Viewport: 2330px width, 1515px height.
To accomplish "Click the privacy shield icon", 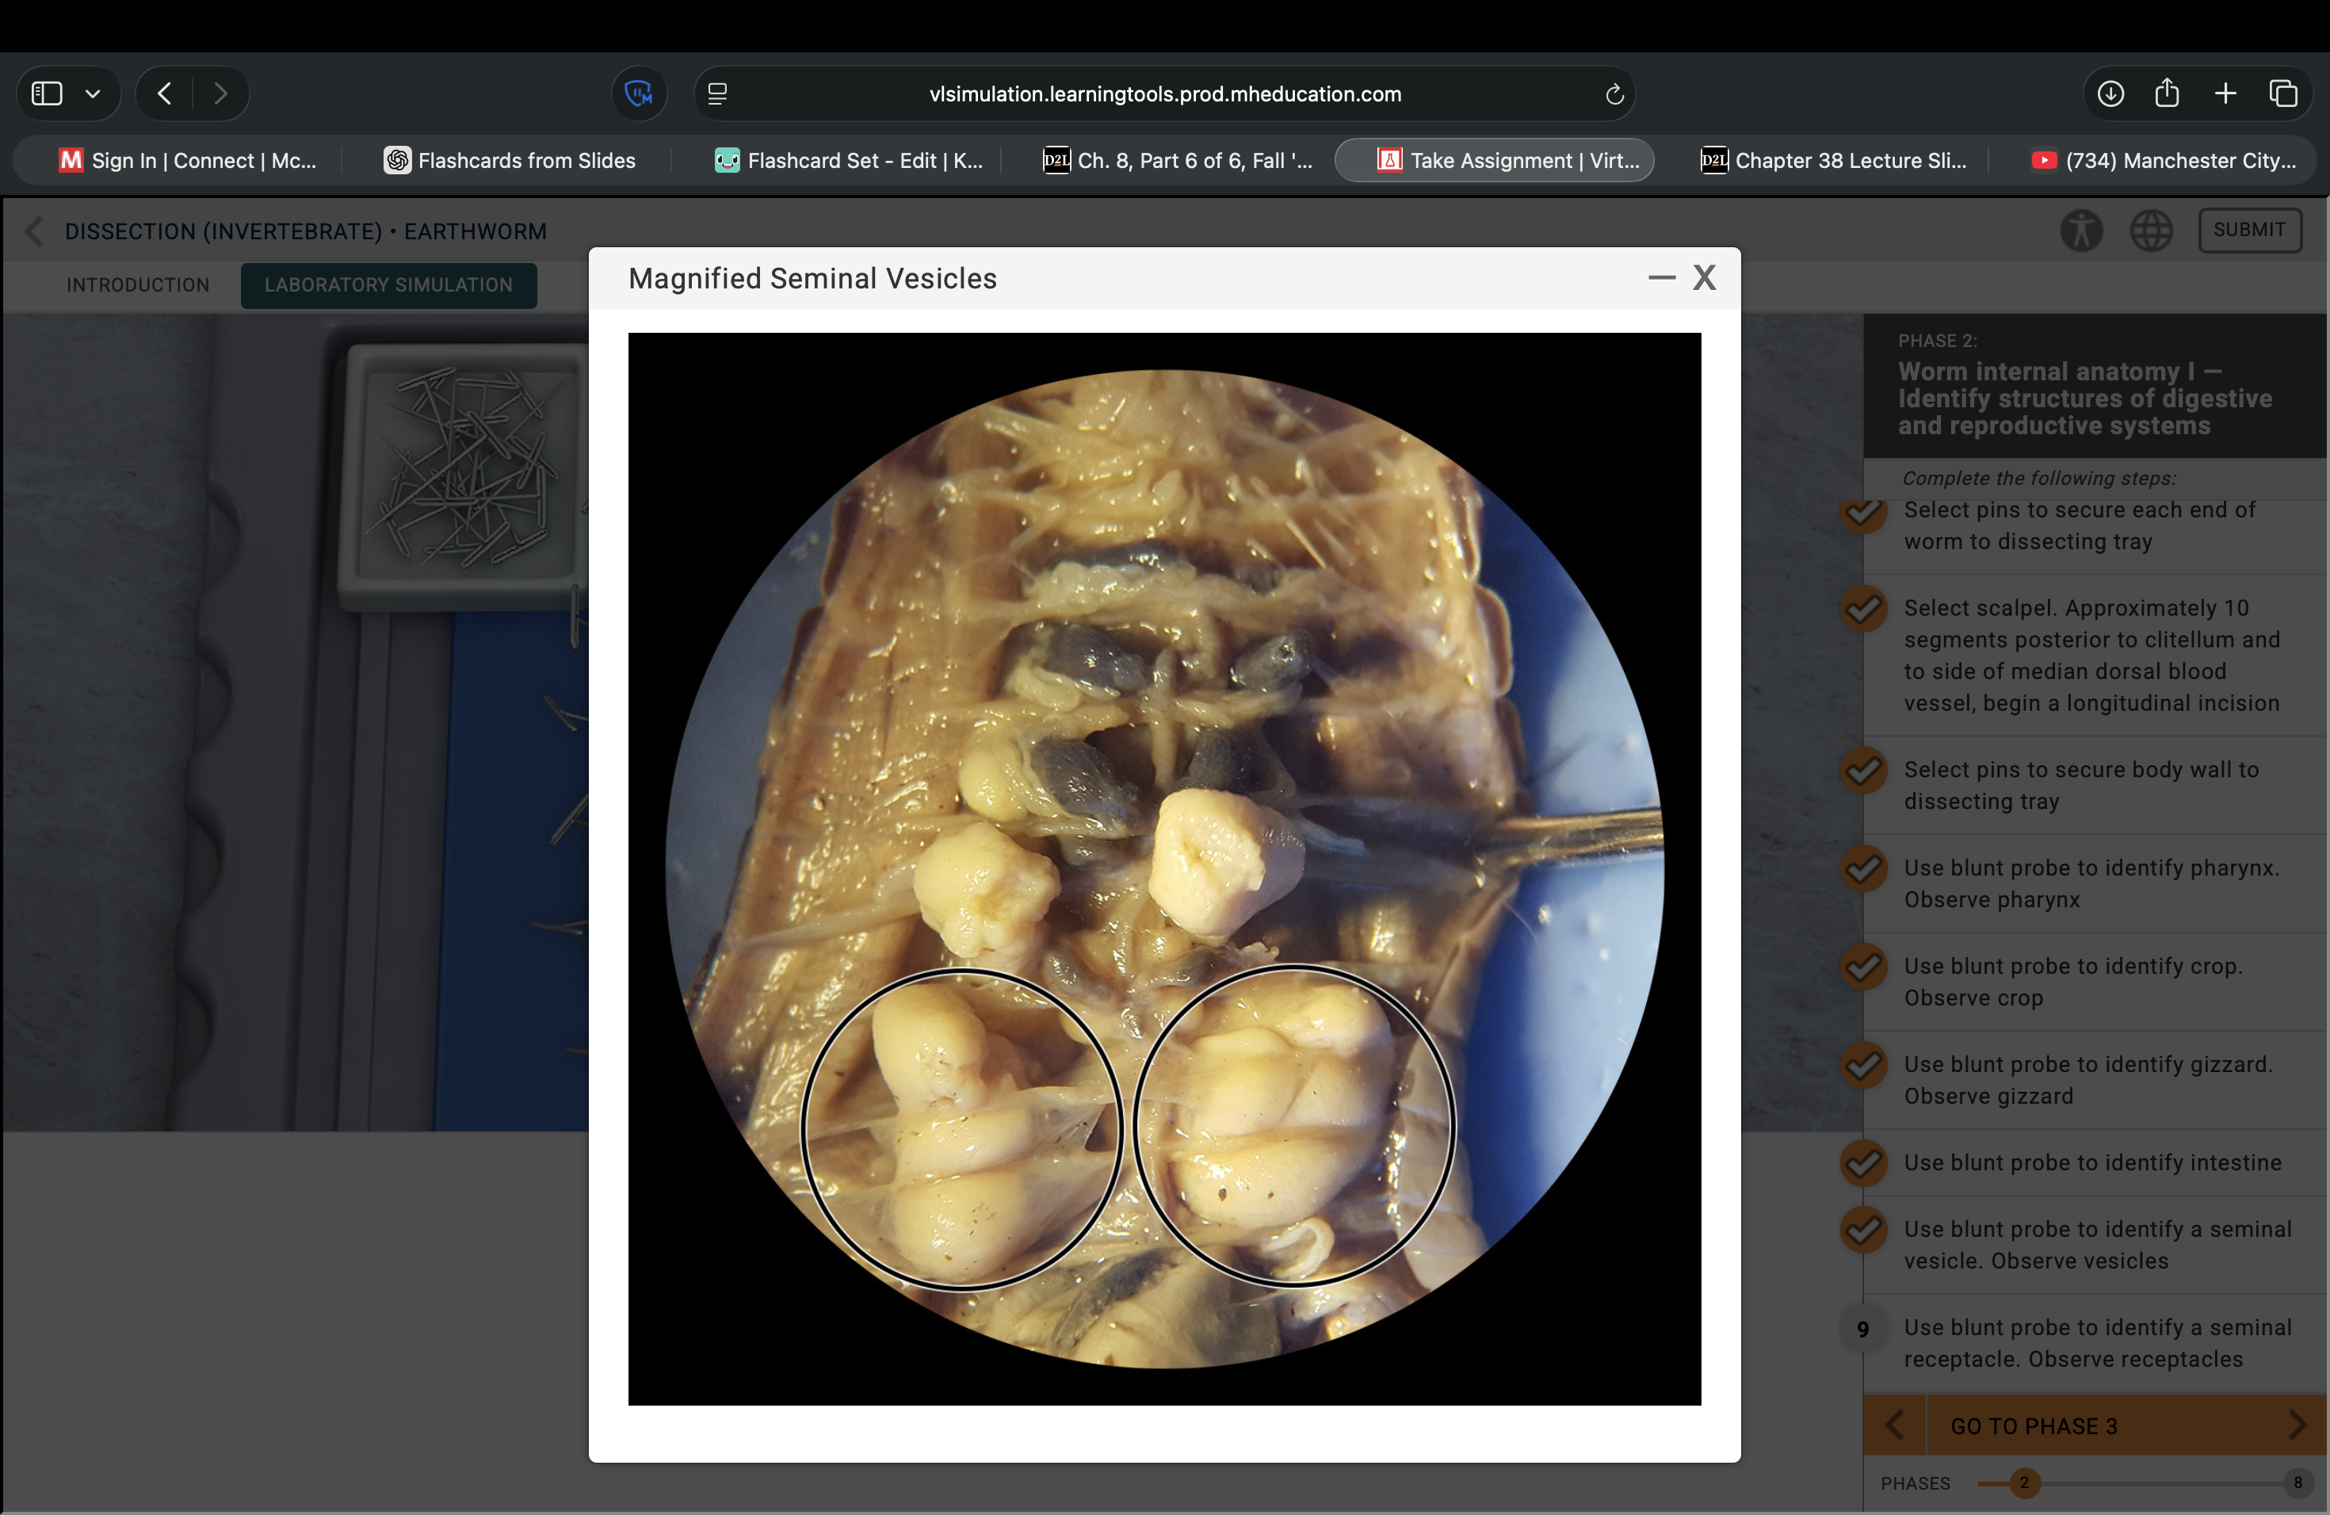I will pos(638,94).
